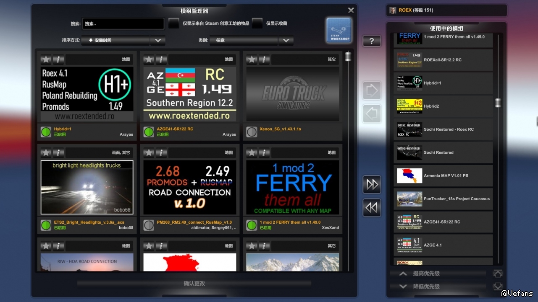The height and width of the screenshot is (302, 538).
Task: Move mod to top priority icon
Action: pos(498,274)
